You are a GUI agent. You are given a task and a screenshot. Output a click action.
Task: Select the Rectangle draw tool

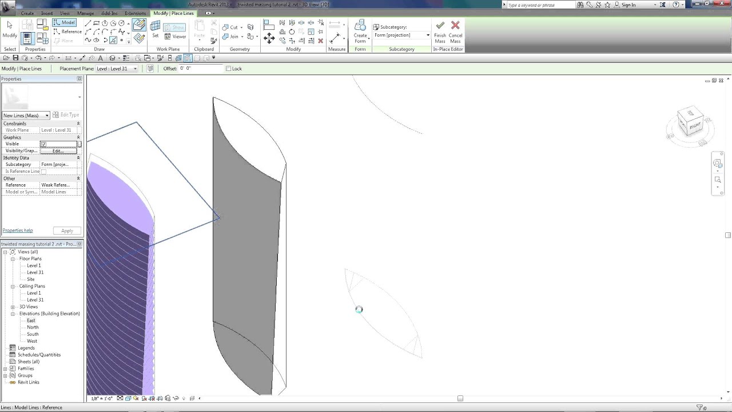coord(97,23)
